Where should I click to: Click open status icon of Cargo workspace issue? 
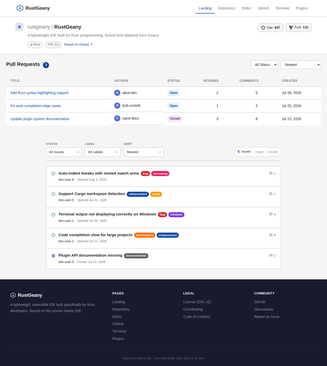(x=53, y=194)
